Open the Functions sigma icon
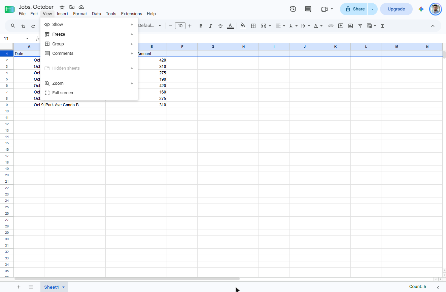 pyautogui.click(x=382, y=26)
